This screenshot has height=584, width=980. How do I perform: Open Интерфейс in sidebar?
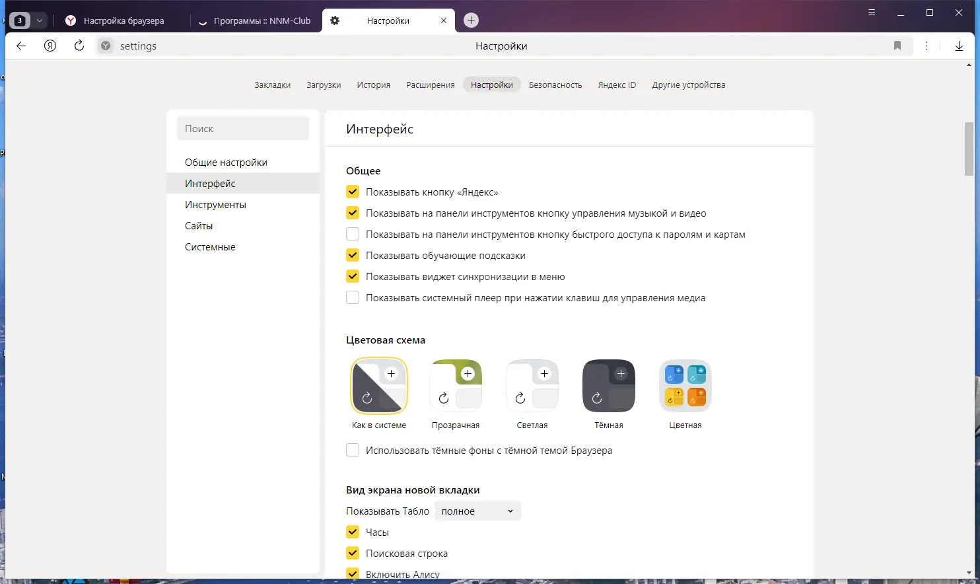[x=243, y=184]
